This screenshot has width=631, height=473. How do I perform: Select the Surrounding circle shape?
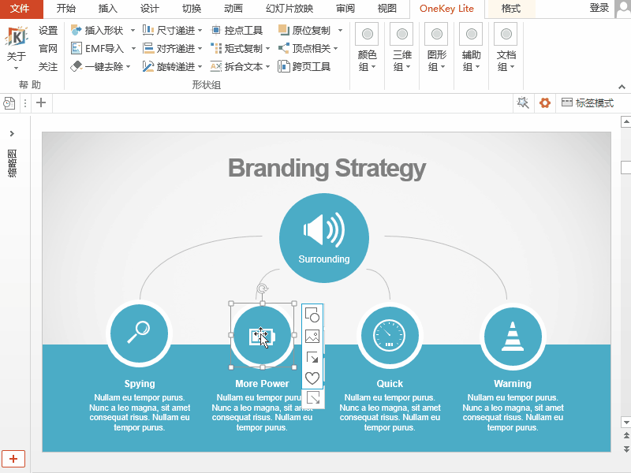324,238
